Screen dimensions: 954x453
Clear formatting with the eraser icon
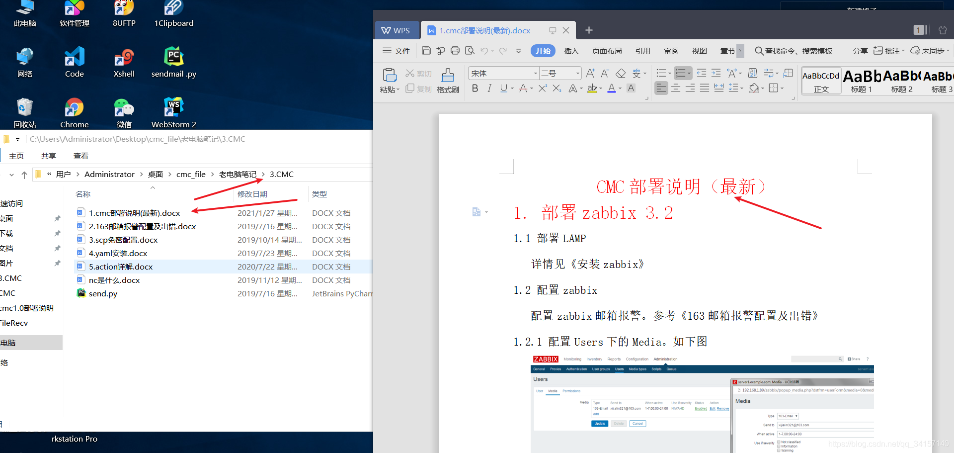coord(620,73)
